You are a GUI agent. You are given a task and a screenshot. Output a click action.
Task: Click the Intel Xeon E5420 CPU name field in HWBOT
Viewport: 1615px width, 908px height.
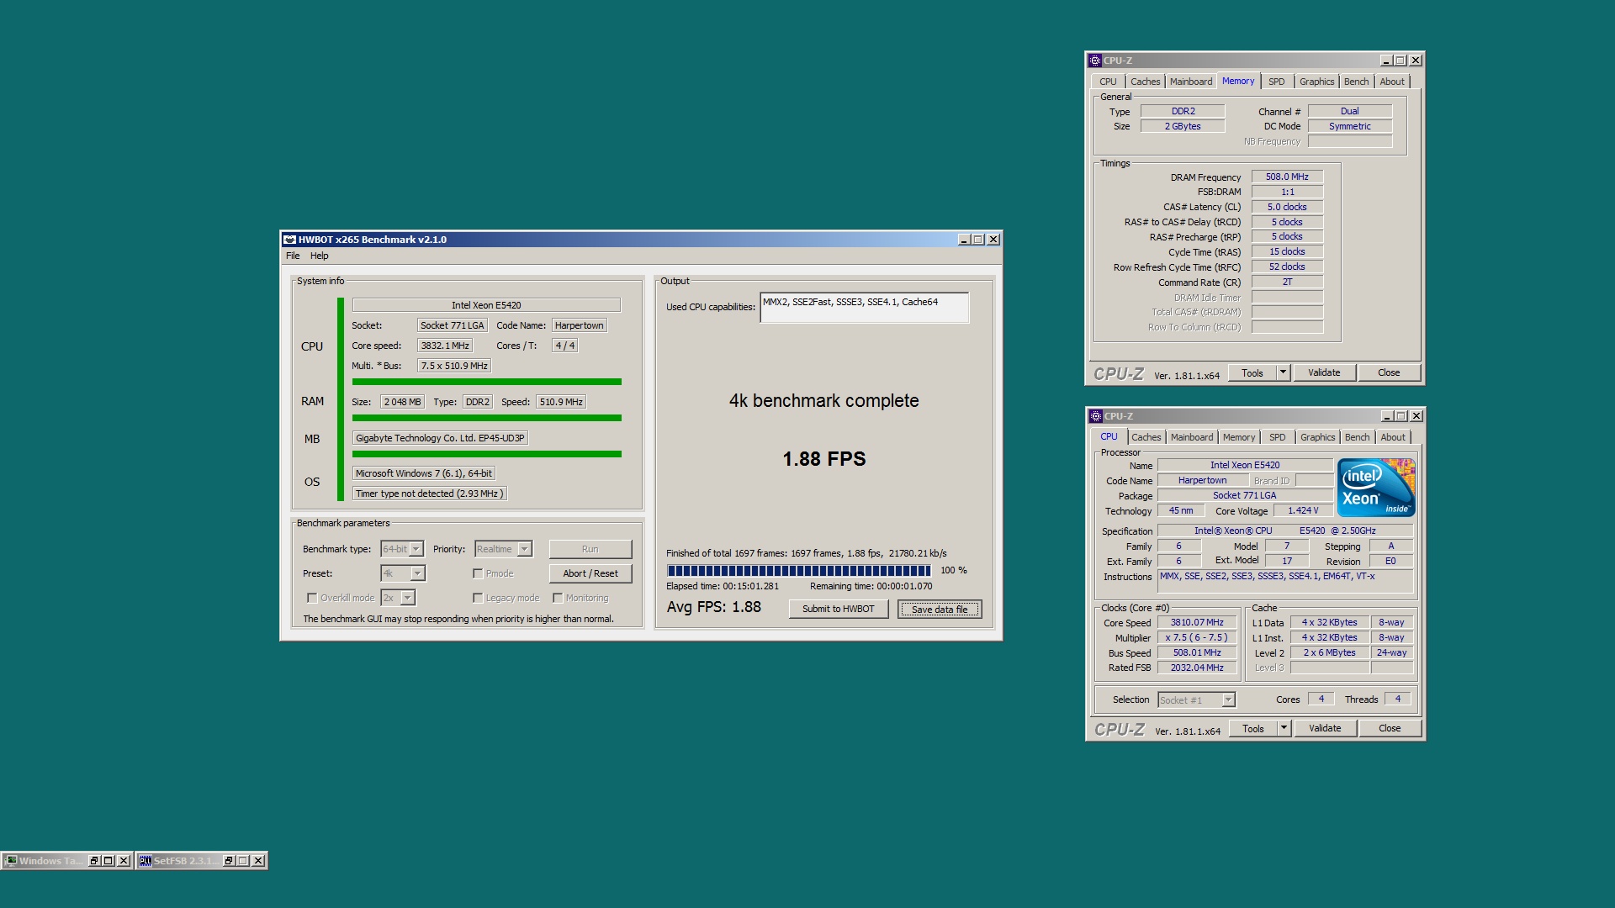pyautogui.click(x=486, y=305)
